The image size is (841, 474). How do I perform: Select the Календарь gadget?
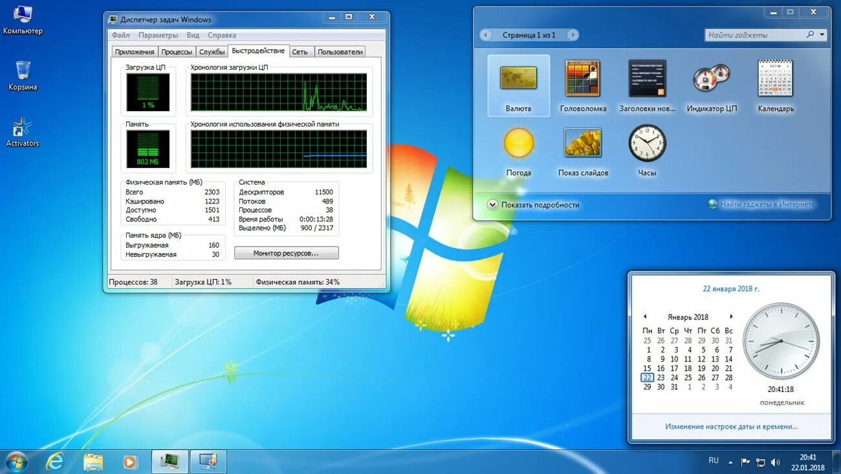[x=776, y=85]
